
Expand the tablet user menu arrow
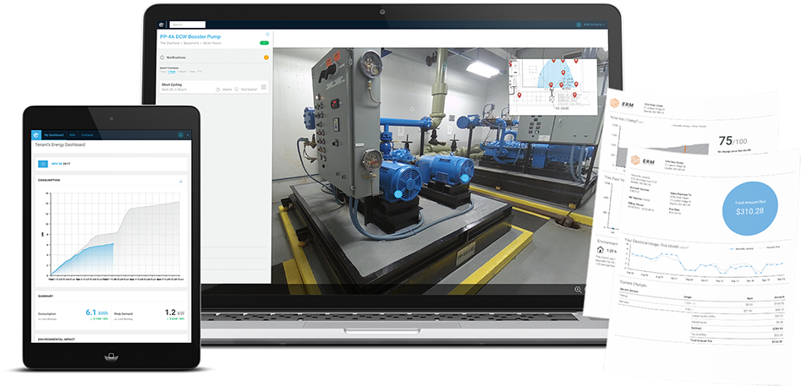click(188, 135)
